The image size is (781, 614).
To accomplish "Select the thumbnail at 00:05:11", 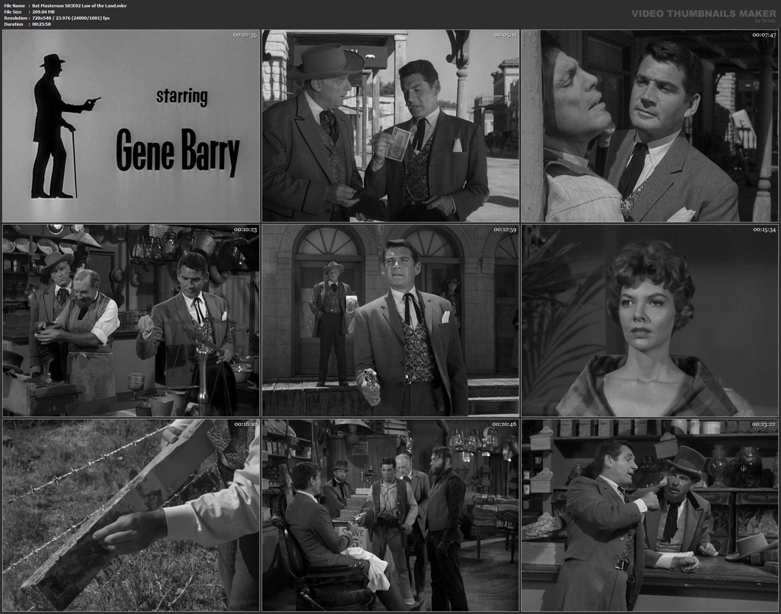I will coord(390,126).
